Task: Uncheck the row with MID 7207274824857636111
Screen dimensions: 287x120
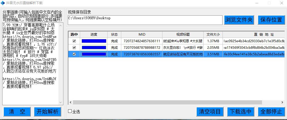Action: tap(74, 41)
